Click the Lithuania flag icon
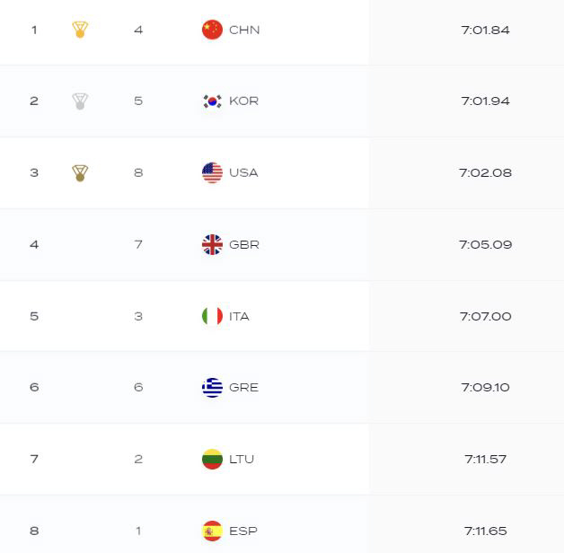The height and width of the screenshot is (553, 564). [x=212, y=459]
